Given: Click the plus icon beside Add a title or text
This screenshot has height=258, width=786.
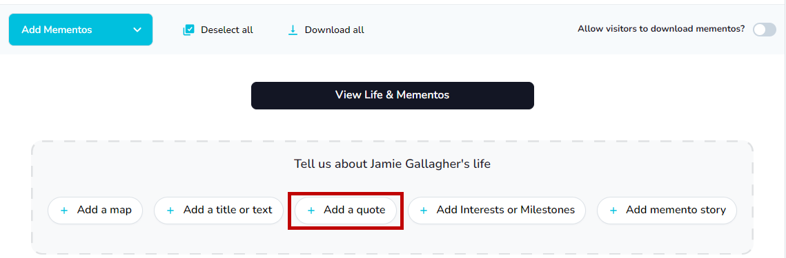Looking at the screenshot, I should [170, 211].
